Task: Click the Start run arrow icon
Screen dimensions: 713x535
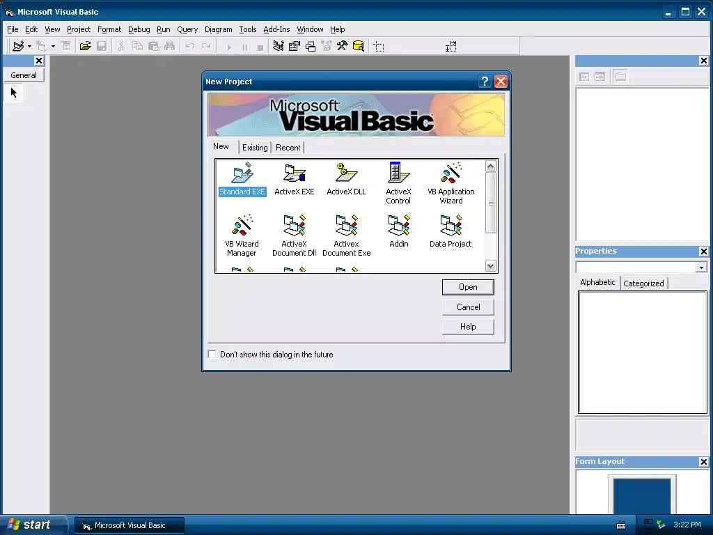Action: point(228,47)
